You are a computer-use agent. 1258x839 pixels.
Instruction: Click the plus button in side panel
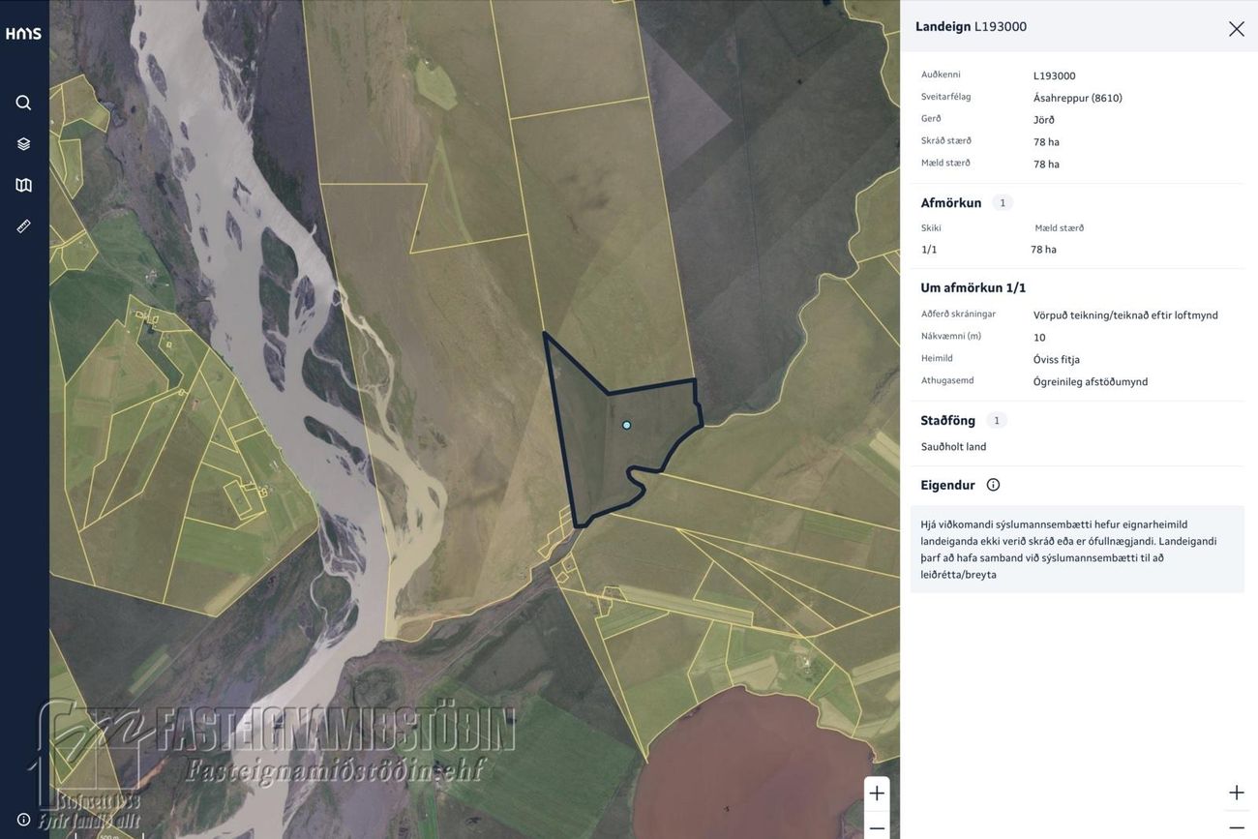[1237, 793]
